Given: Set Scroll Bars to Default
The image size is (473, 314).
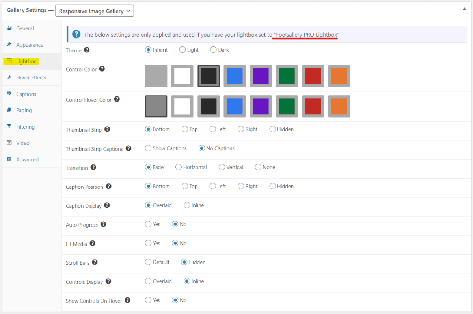Looking at the screenshot, I should click(x=148, y=262).
